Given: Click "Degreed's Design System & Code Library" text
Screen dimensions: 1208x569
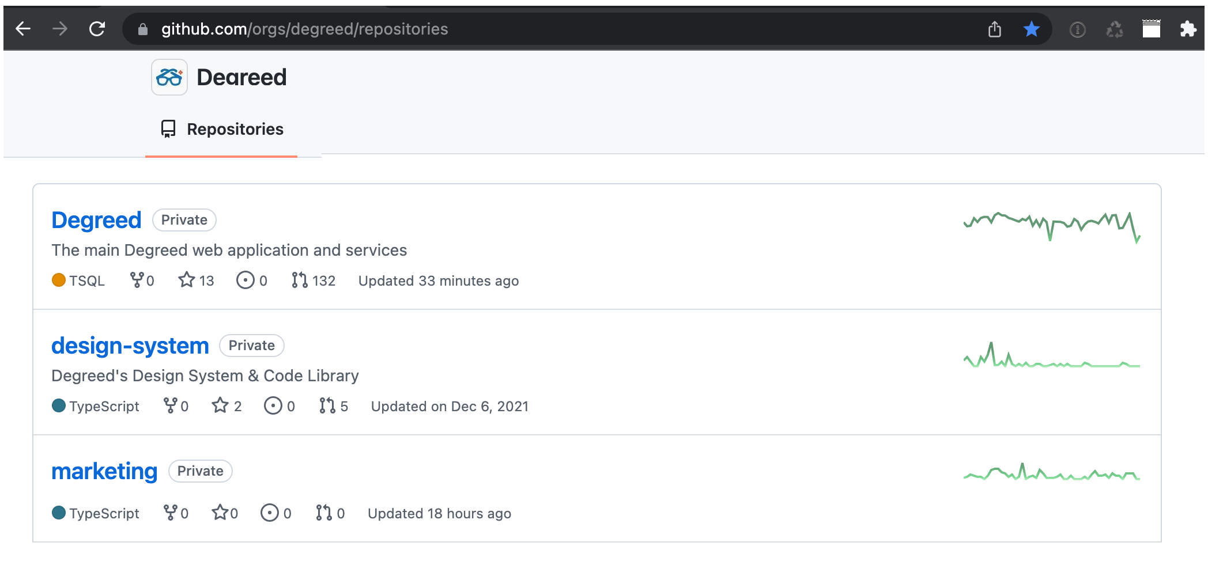Looking at the screenshot, I should 205,375.
